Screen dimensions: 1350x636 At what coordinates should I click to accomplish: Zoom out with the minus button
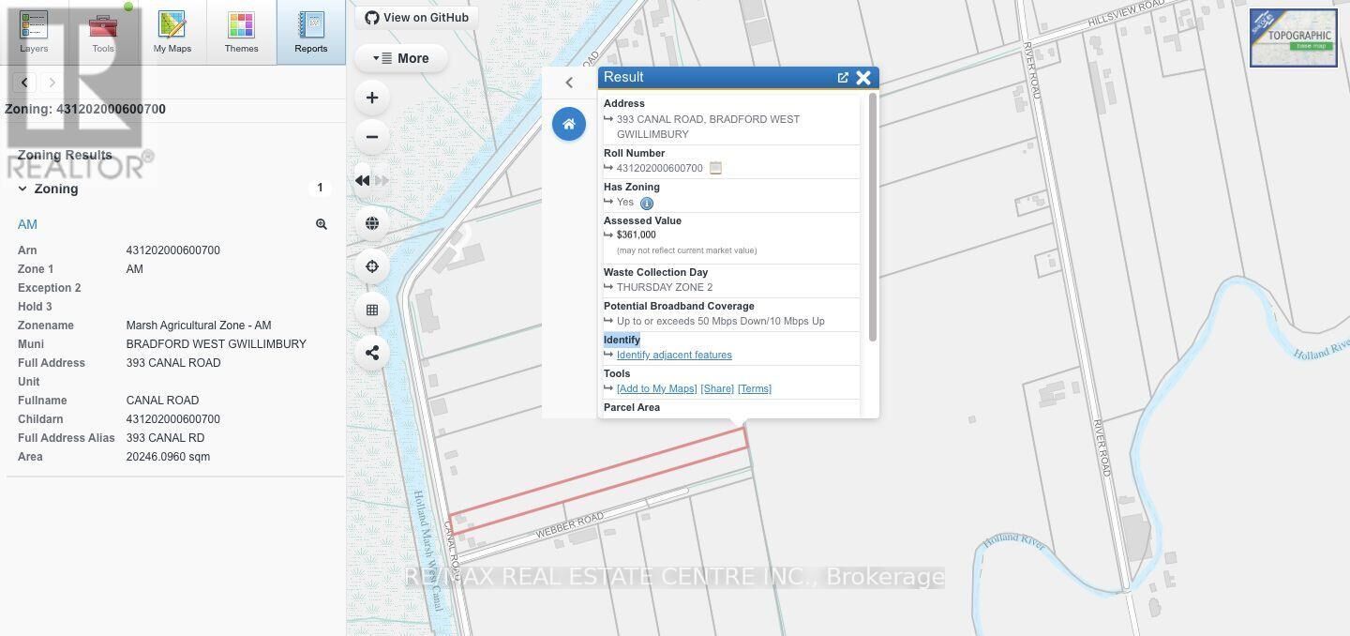tap(372, 137)
